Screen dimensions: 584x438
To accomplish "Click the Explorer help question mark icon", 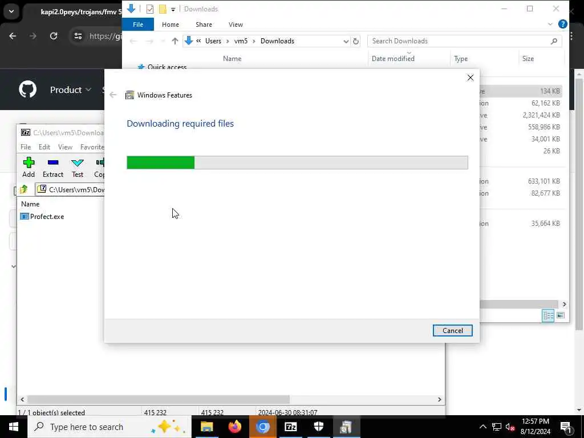I will [562, 24].
